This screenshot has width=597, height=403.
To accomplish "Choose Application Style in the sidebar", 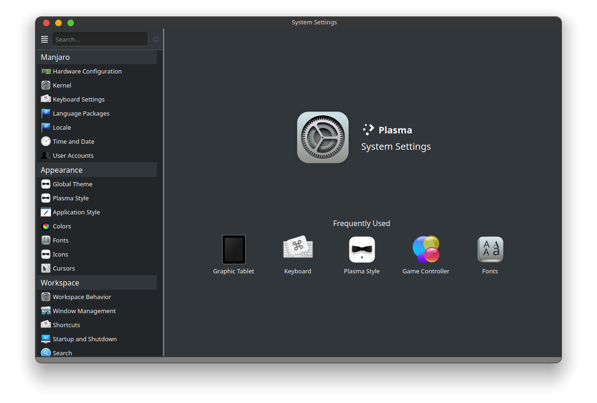I will point(97,212).
